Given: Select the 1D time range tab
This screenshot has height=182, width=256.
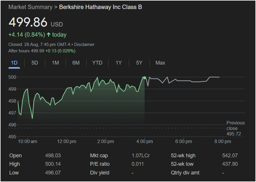Looking at the screenshot, I should [14, 63].
